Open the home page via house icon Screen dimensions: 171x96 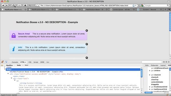click(25, 5)
